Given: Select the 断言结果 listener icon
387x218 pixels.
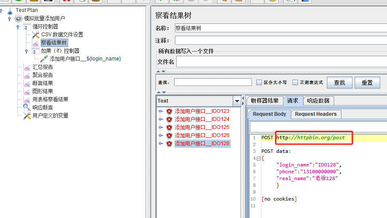Looking at the screenshot, I should 27,83.
